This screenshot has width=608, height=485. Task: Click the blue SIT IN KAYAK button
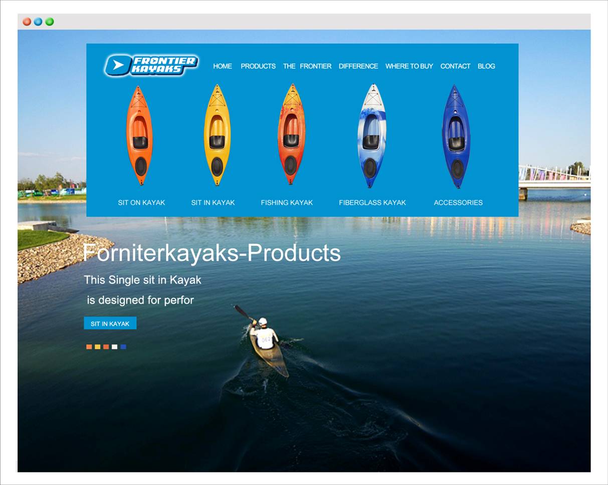110,323
